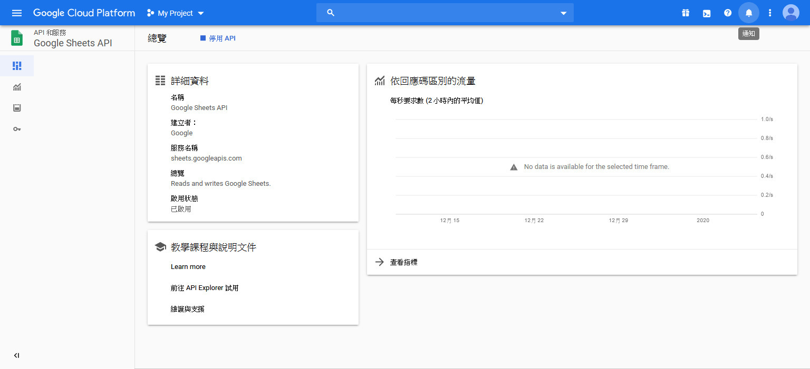Open the Learn more link
The height and width of the screenshot is (369, 810).
tap(188, 267)
